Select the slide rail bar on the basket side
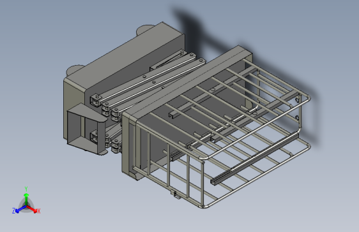The image size is (359, 232). [255, 159]
